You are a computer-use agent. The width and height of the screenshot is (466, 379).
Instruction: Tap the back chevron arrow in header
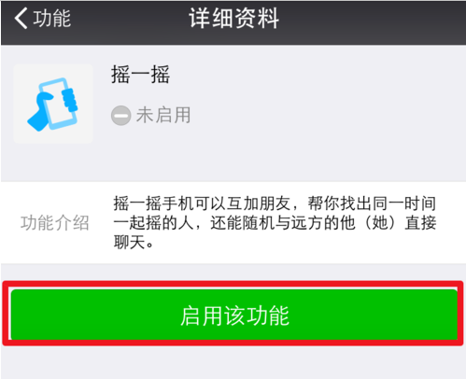tap(21, 19)
